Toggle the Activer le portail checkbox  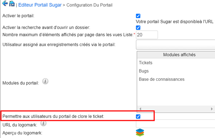point(138,16)
